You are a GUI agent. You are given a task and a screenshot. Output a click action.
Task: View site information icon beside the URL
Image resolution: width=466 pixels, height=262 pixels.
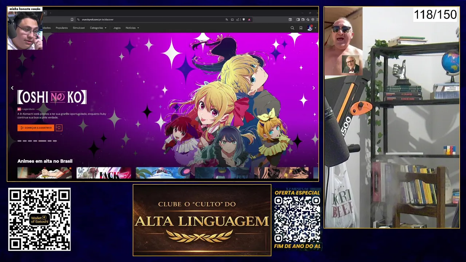point(78,20)
